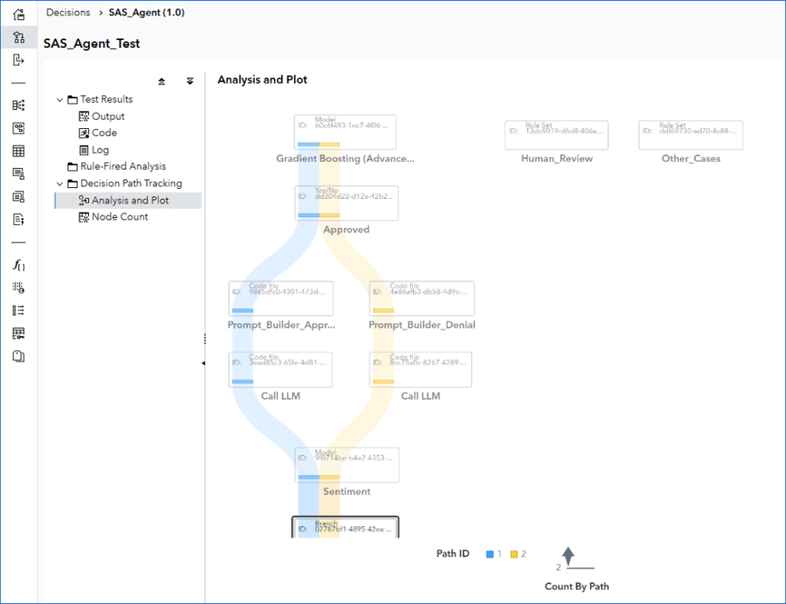Click the yellow Path ID 2 legend swatch
The width and height of the screenshot is (786, 604).
pyautogui.click(x=514, y=554)
